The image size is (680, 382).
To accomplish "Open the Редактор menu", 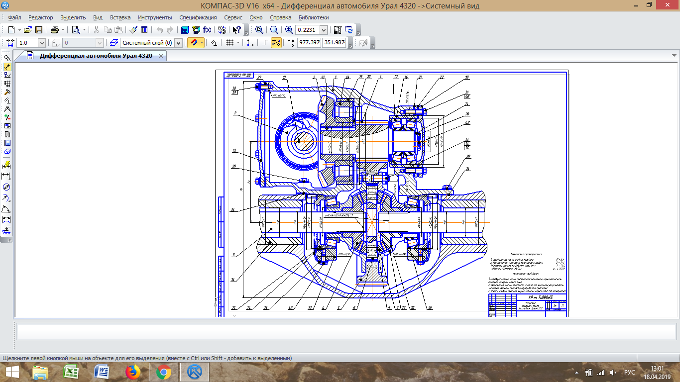I will click(41, 17).
